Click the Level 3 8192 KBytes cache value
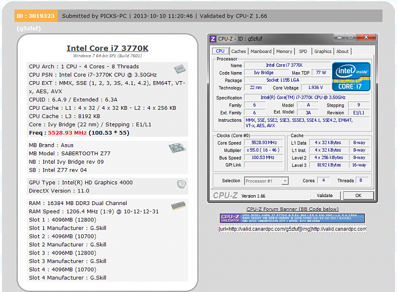Screen dimensions: 397x292 329,165
